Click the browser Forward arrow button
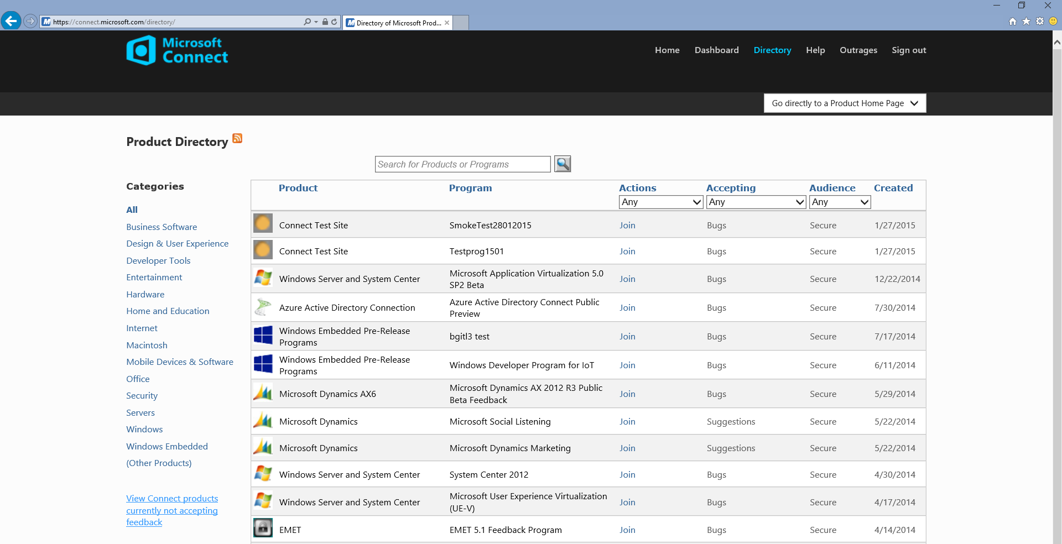 [x=30, y=22]
